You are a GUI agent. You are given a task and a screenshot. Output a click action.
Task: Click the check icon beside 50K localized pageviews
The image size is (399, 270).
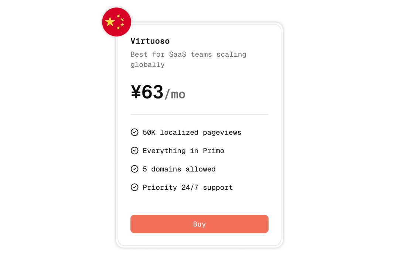click(134, 132)
